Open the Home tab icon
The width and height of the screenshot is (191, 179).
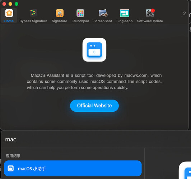(x=9, y=13)
